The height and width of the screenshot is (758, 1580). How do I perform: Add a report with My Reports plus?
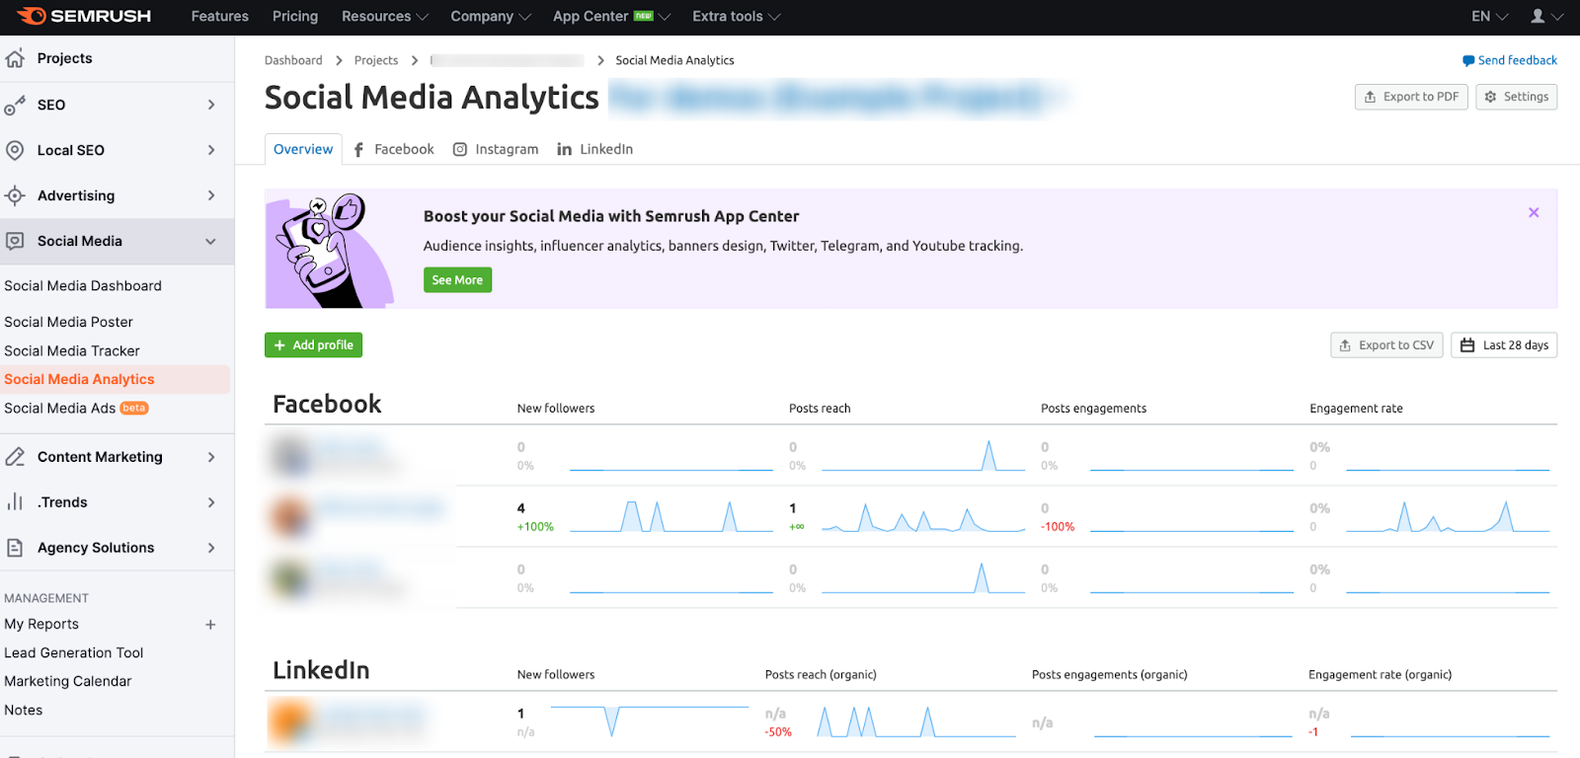click(x=210, y=625)
